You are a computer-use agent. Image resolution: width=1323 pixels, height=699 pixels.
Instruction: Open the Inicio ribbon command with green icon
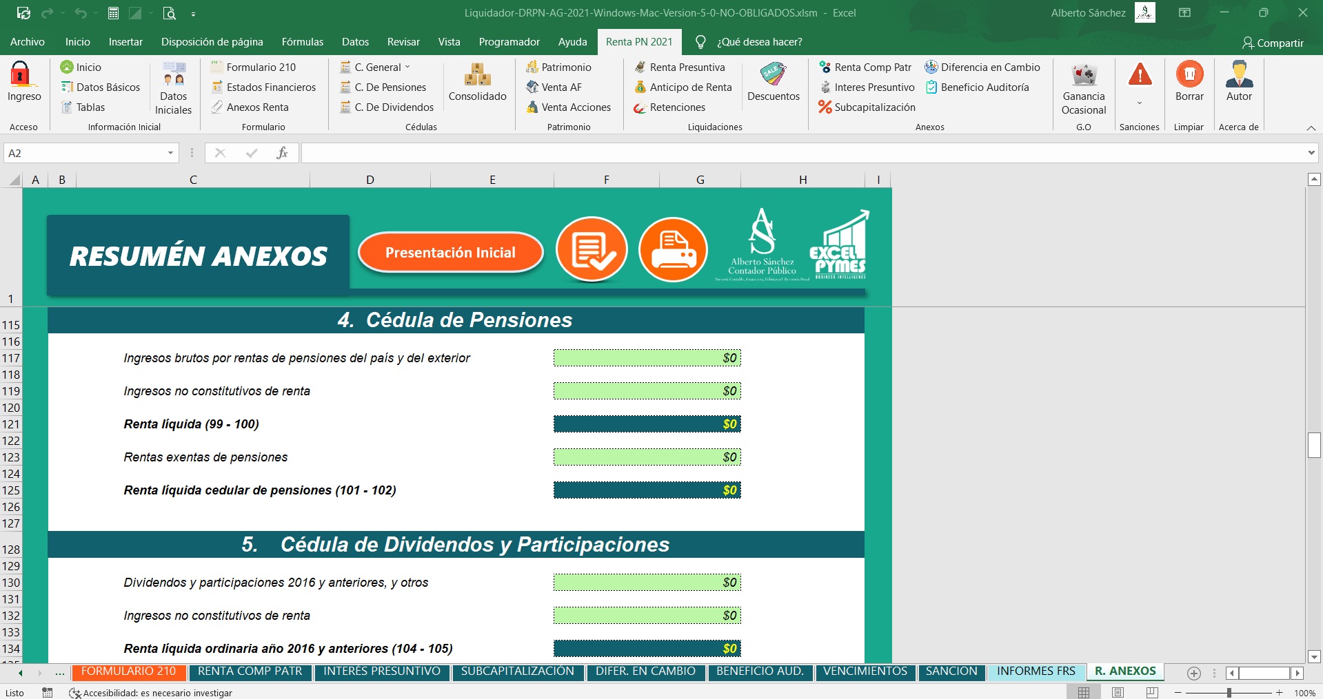pyautogui.click(x=81, y=67)
